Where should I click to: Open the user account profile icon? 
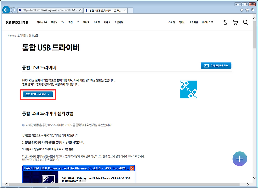(x=225, y=22)
